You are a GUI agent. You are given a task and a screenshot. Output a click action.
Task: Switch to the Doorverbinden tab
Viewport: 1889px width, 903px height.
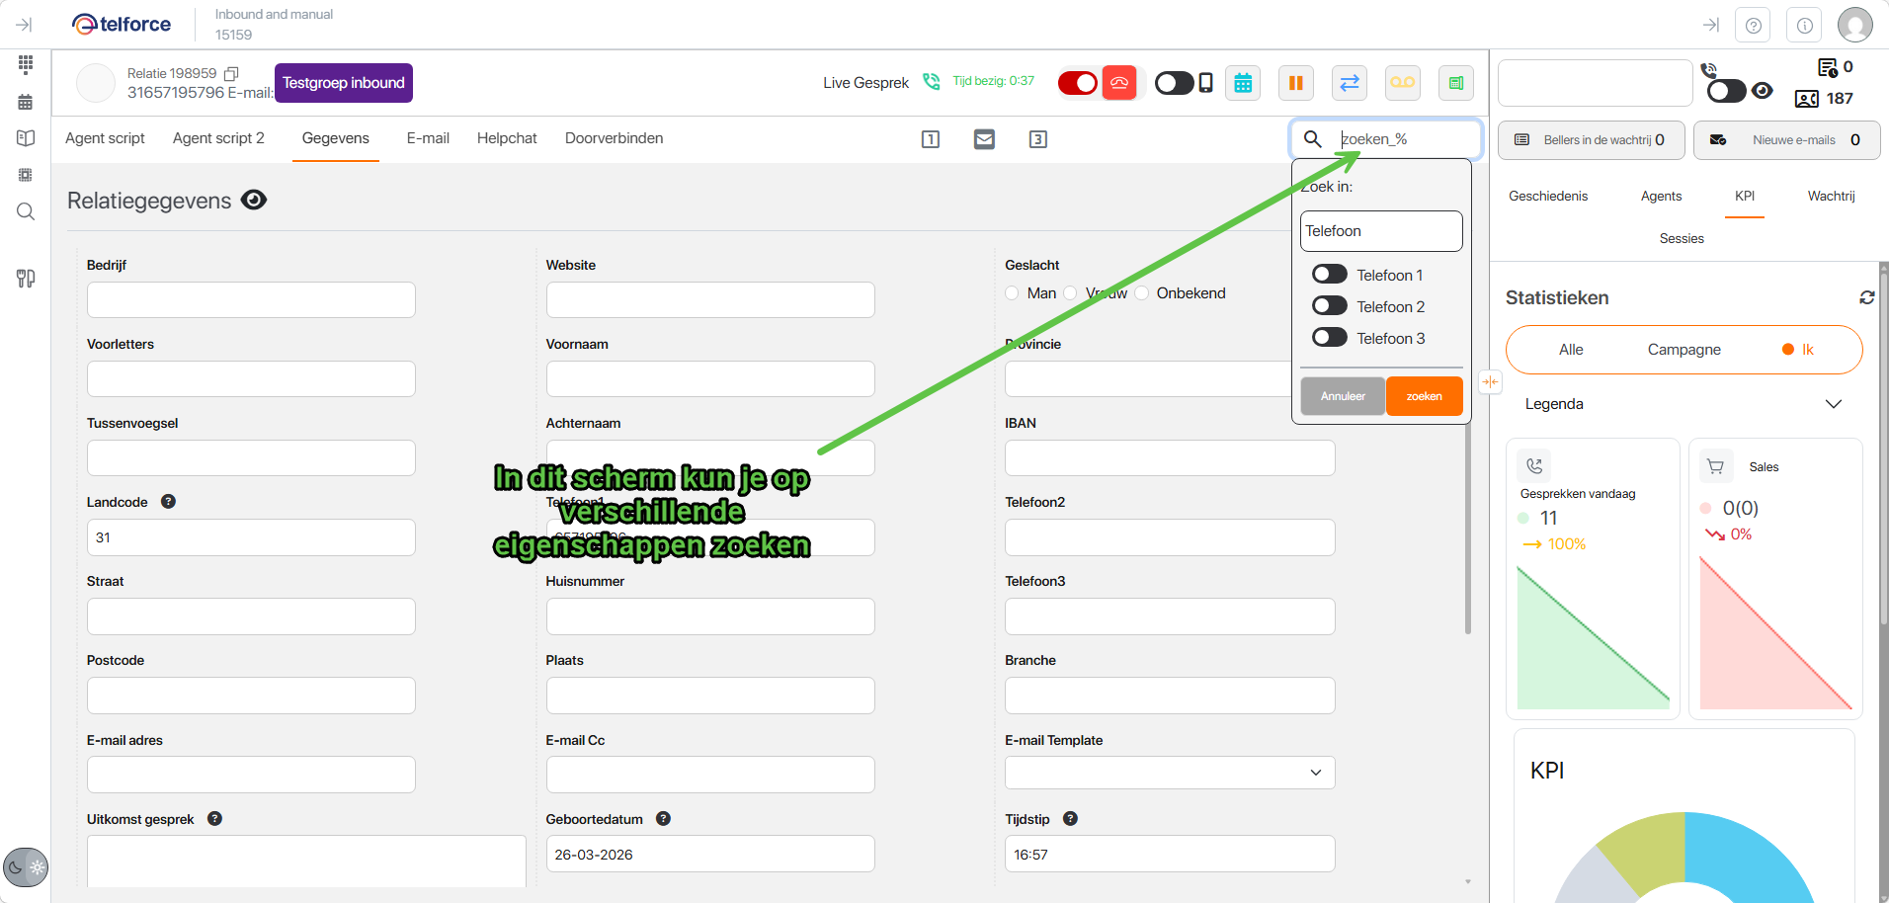pos(614,138)
